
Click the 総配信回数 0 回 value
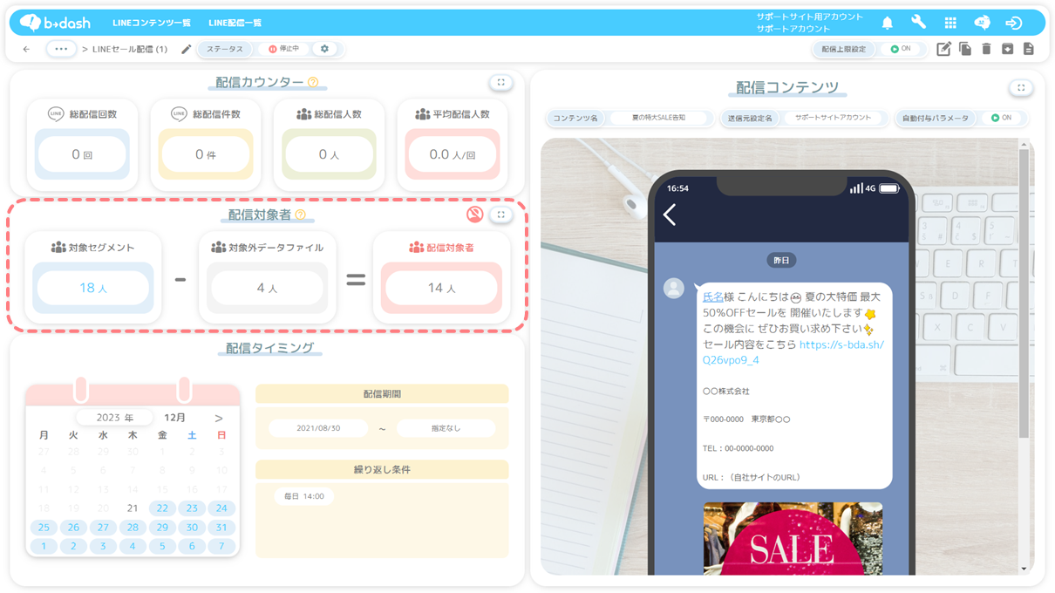click(x=82, y=154)
